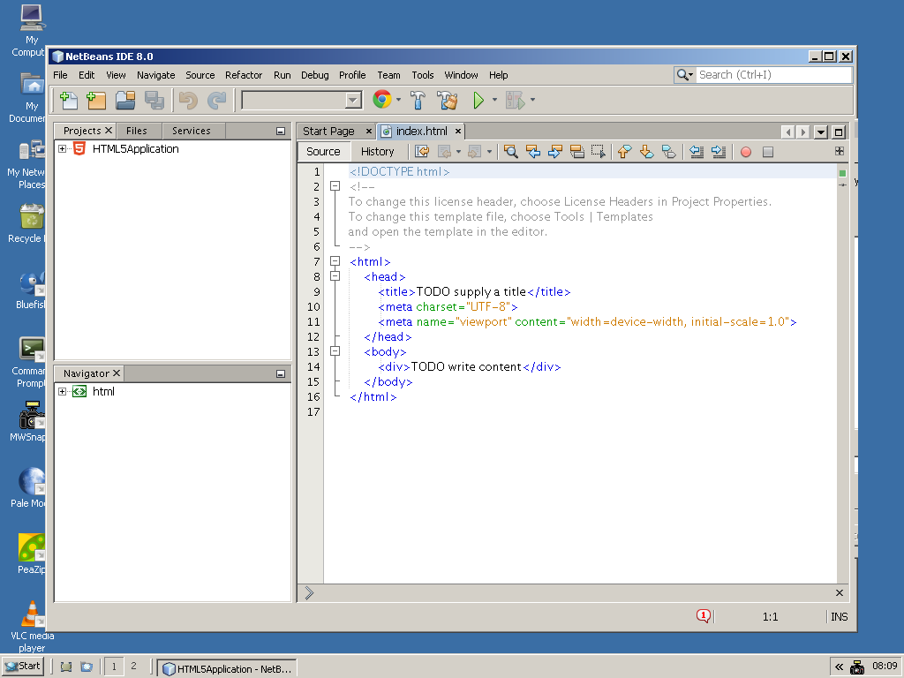
Task: Click the New File toolbar icon
Action: 68,101
